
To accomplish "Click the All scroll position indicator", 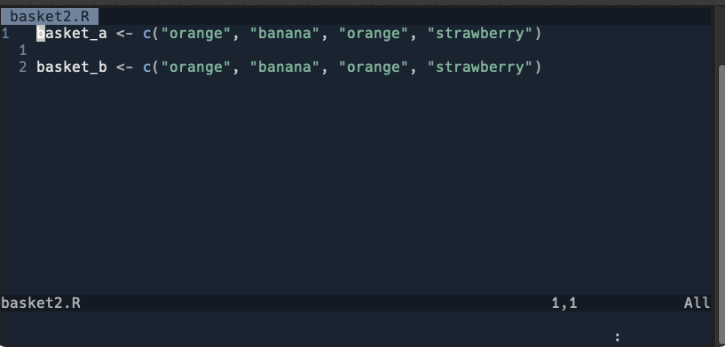I will tap(697, 304).
